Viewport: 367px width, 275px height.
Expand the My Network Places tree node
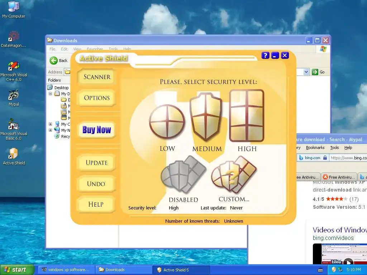(50, 130)
